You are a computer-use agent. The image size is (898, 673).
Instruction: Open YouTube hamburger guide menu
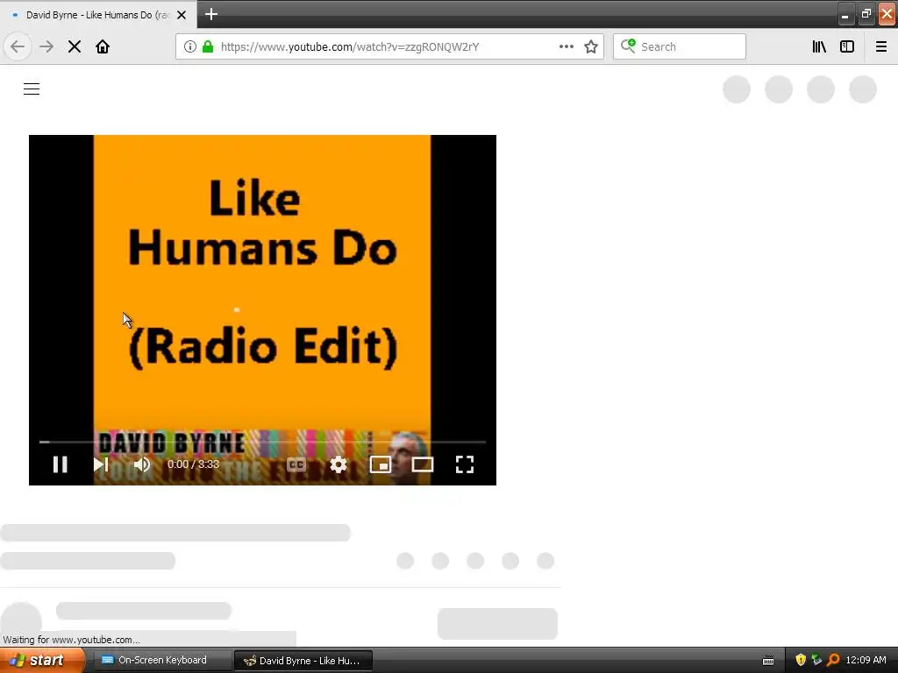click(x=32, y=89)
